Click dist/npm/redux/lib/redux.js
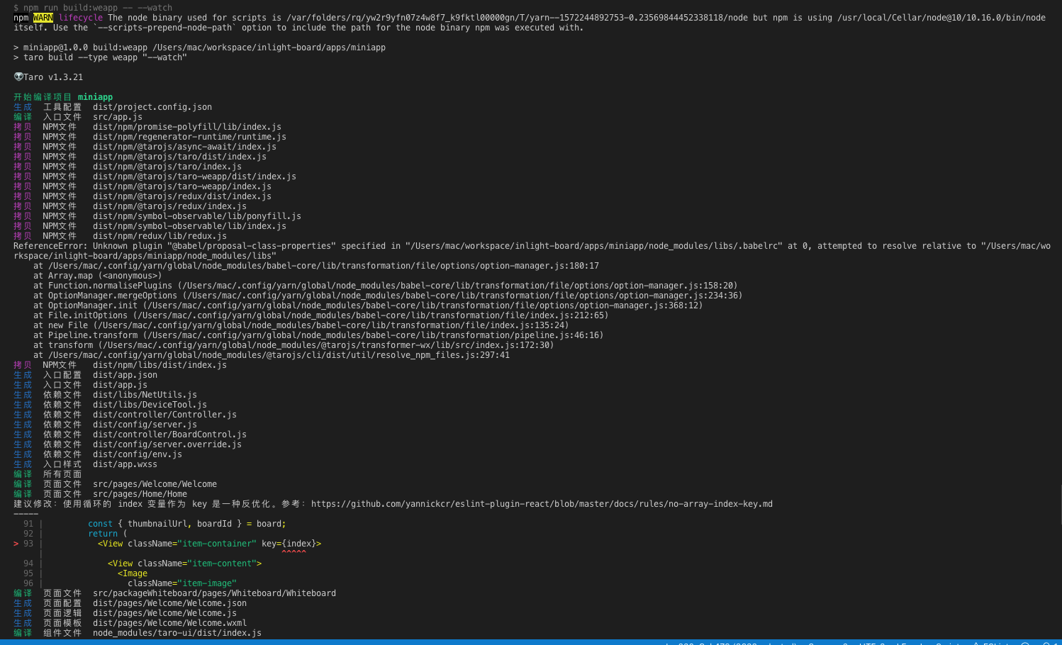The image size is (1062, 645). coord(160,236)
